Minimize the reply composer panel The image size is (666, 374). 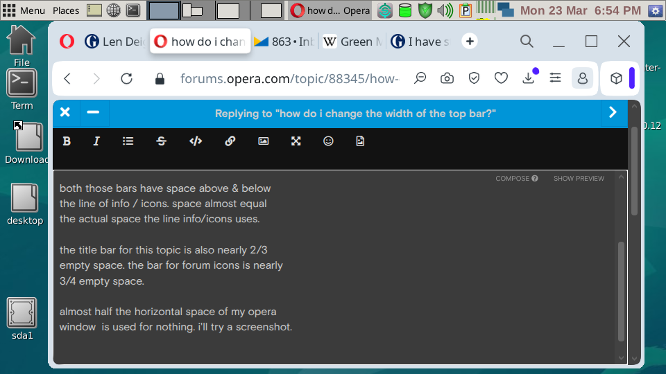[93, 112]
